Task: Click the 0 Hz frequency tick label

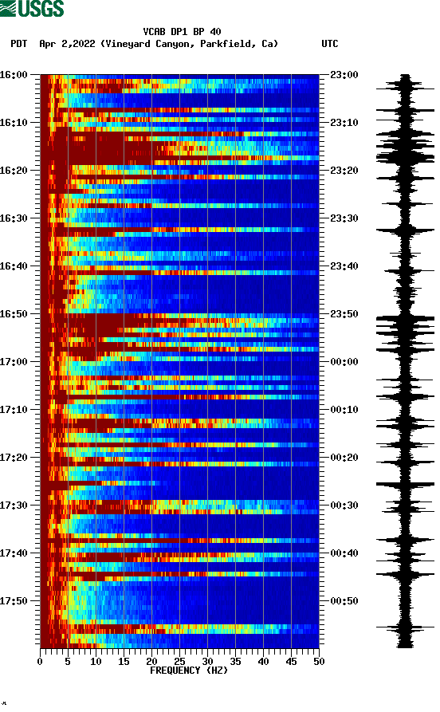Action: tap(40, 662)
